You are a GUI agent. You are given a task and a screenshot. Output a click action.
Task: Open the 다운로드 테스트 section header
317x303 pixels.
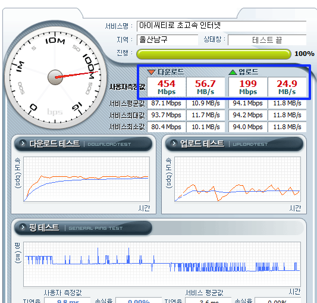[83, 144]
